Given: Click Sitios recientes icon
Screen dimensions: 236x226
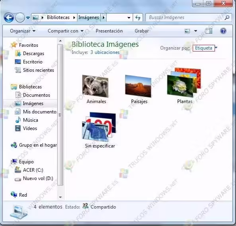Looking at the screenshot, I should (x=18, y=70).
